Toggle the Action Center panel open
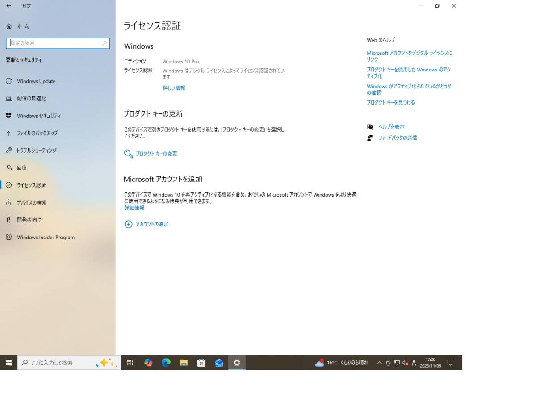Screen dimensions: 536x393 [450, 363]
